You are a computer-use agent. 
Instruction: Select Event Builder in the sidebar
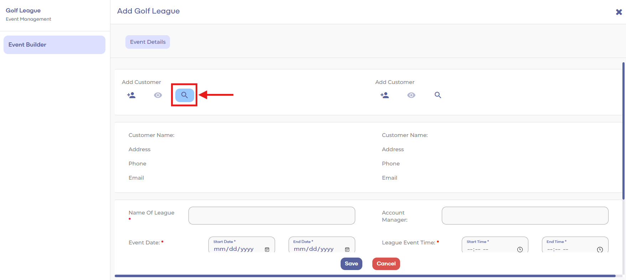(55, 45)
